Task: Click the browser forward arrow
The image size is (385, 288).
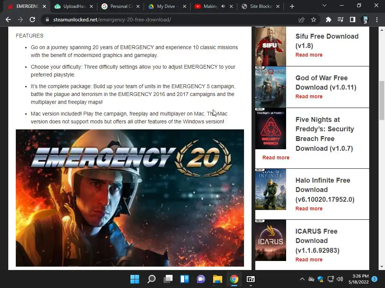Action: [x=20, y=19]
